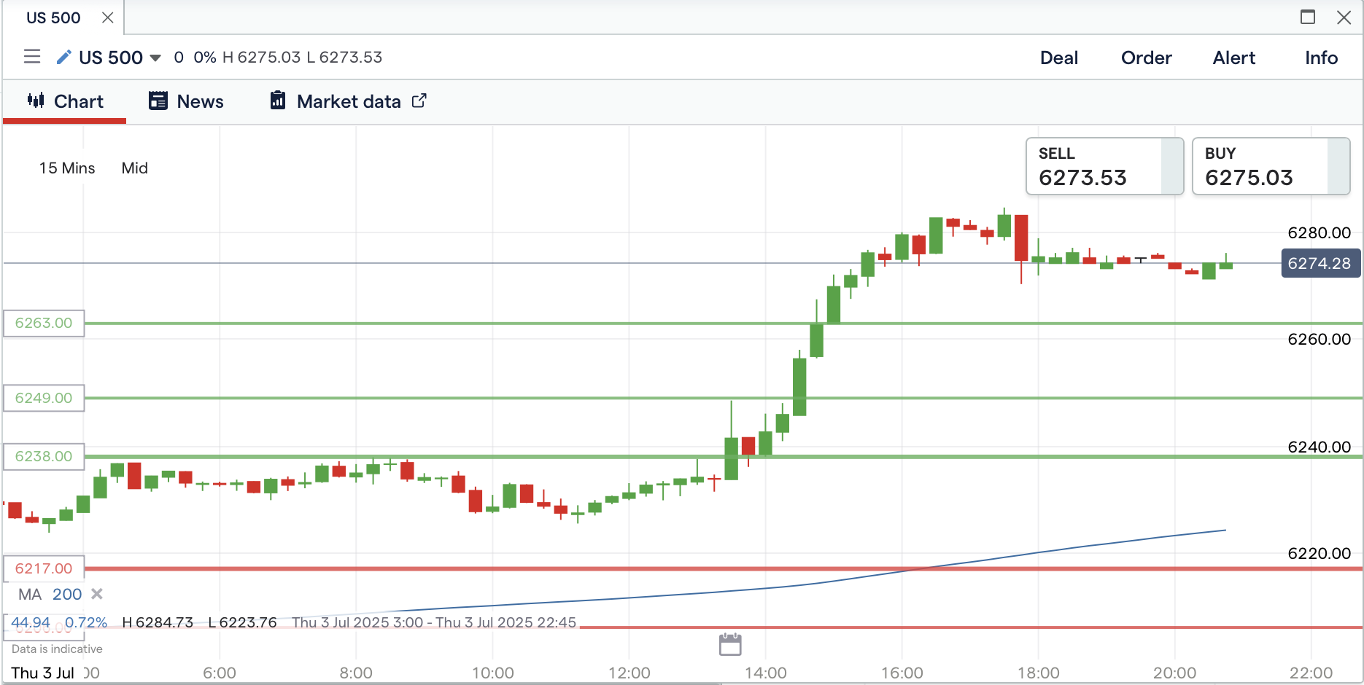Show the Info panel

(1321, 58)
